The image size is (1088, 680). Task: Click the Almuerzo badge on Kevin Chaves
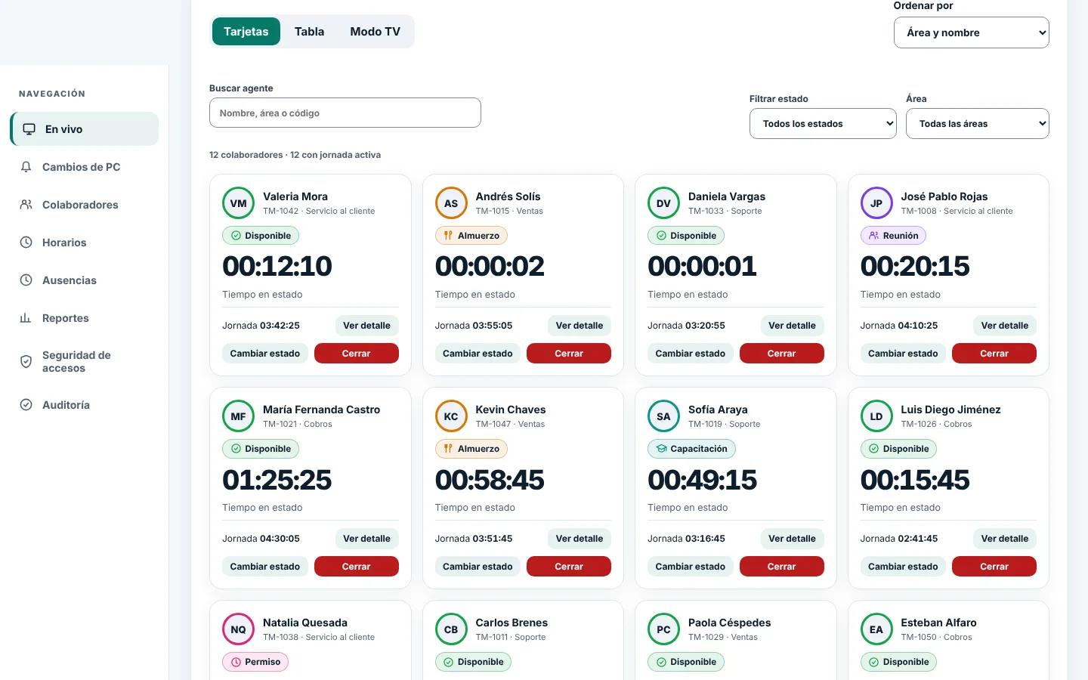pos(471,449)
